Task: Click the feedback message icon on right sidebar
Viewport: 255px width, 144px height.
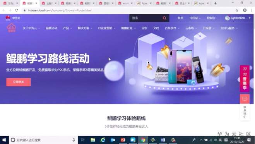Action: 245,99
